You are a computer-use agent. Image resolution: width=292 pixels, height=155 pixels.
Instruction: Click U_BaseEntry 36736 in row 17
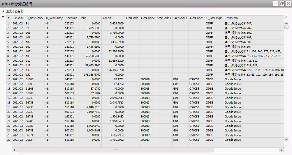30,98
